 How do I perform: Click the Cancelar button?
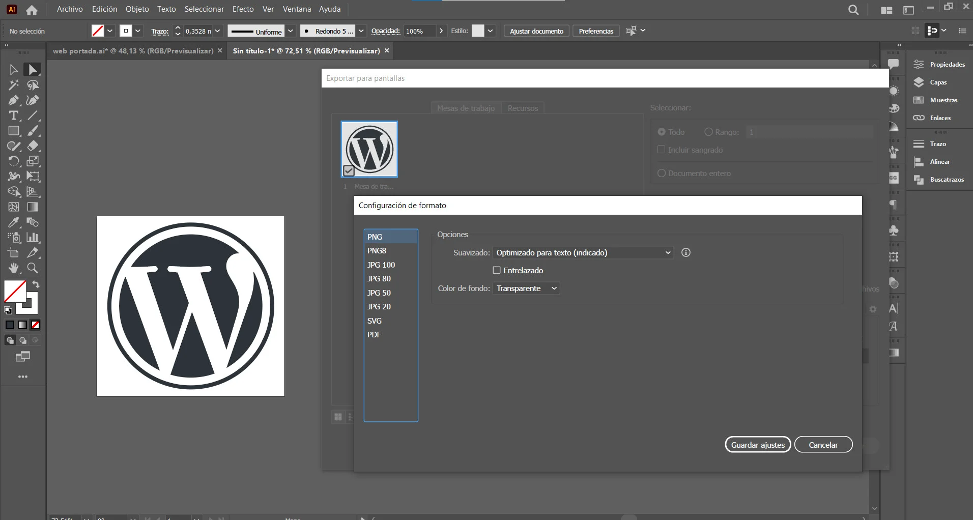click(x=823, y=445)
